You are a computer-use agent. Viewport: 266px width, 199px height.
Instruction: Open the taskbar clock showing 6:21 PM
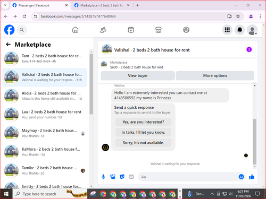pos(243,194)
